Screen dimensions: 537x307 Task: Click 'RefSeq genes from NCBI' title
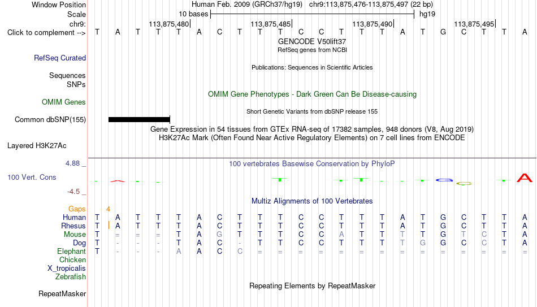point(312,50)
